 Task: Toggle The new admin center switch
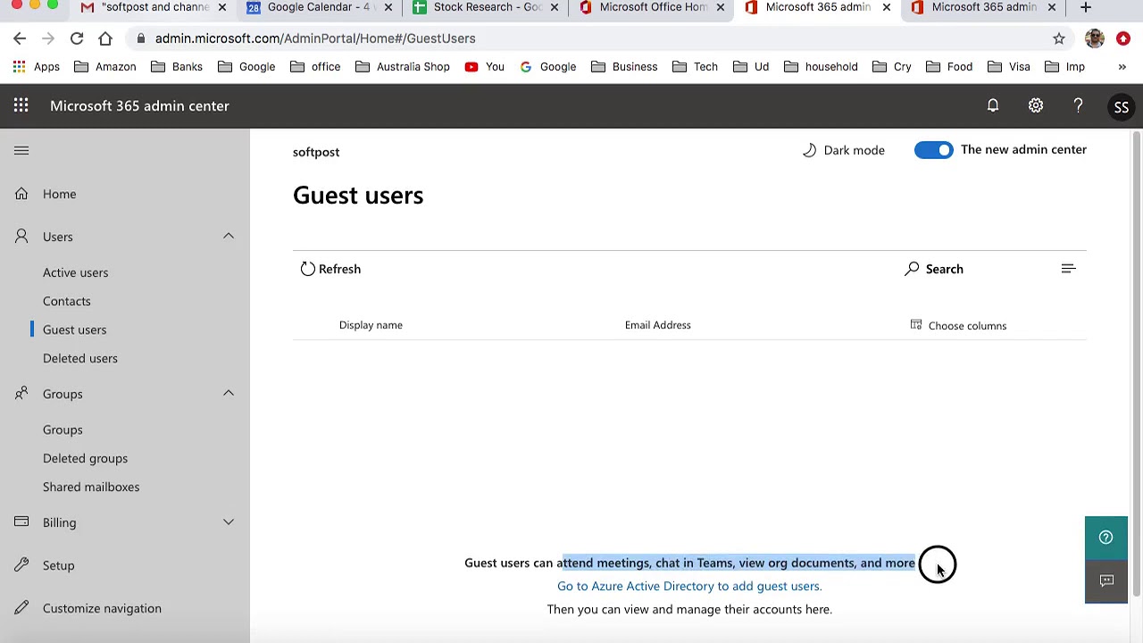934,150
